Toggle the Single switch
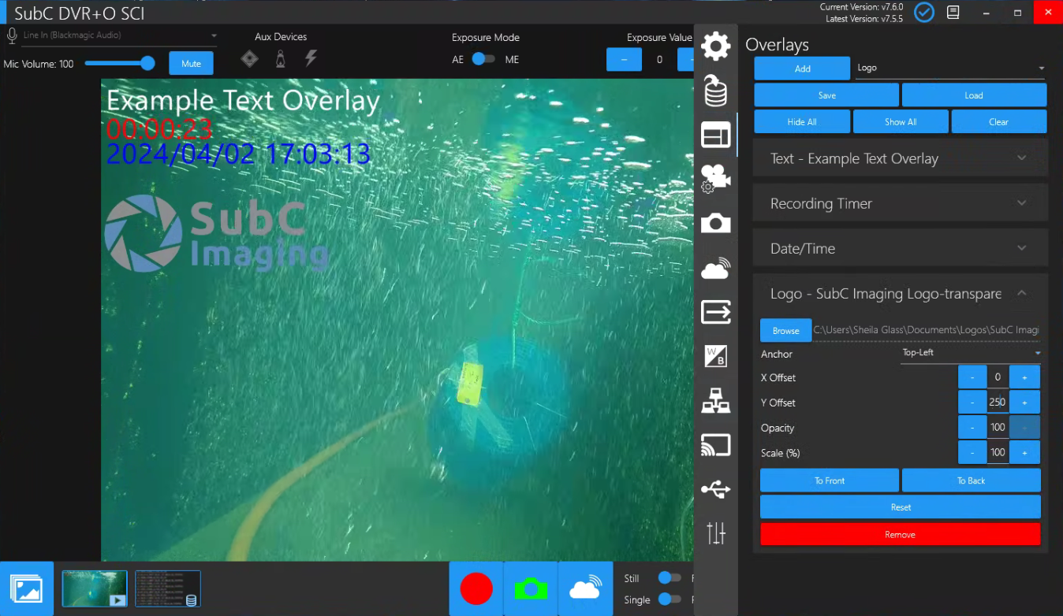The width and height of the screenshot is (1063, 616). [x=670, y=599]
